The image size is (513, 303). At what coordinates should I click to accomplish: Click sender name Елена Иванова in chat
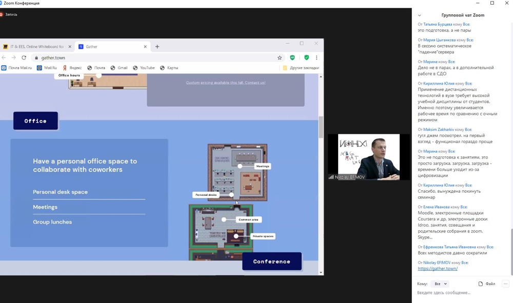(437, 207)
